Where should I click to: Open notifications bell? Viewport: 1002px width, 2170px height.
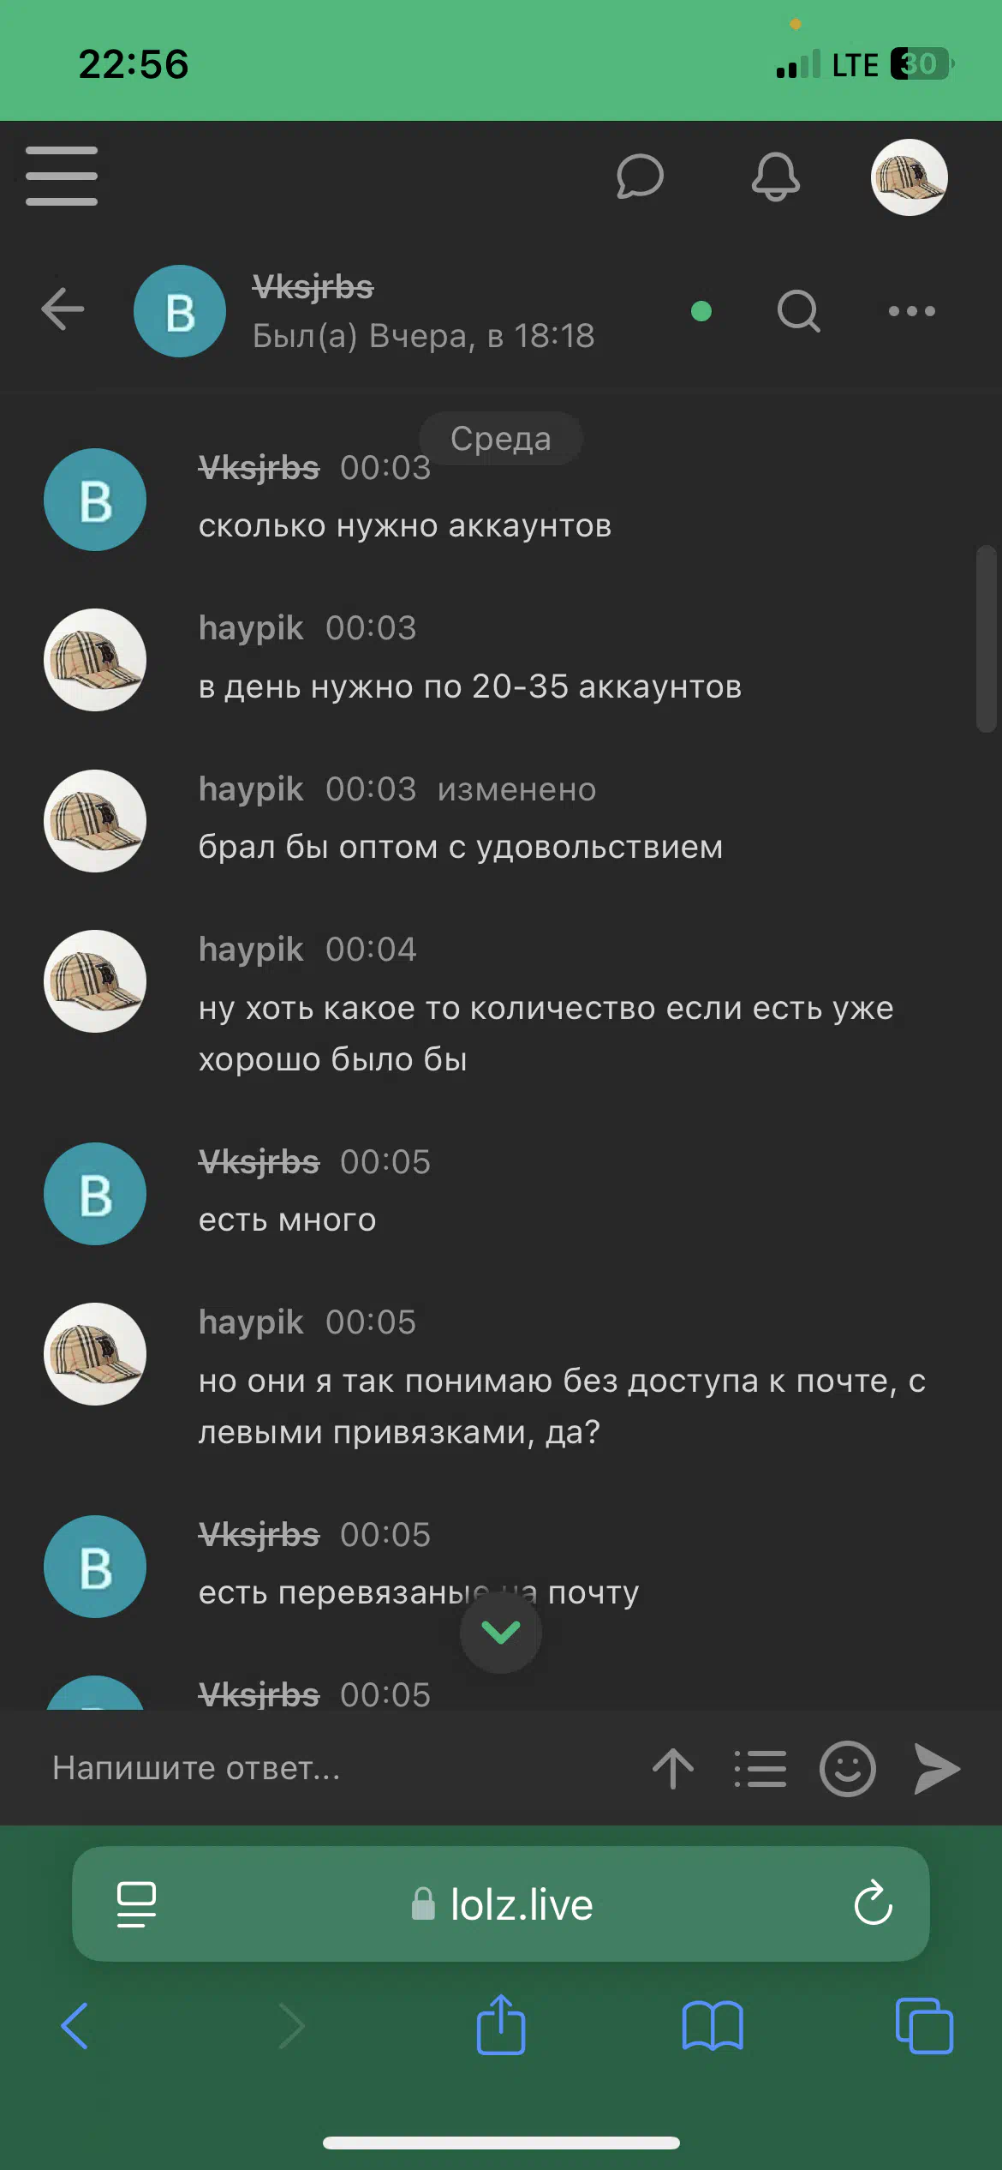[x=775, y=177]
